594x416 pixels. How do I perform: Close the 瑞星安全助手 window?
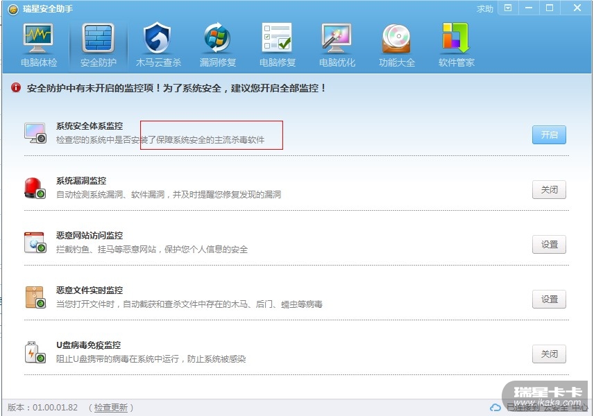point(577,8)
